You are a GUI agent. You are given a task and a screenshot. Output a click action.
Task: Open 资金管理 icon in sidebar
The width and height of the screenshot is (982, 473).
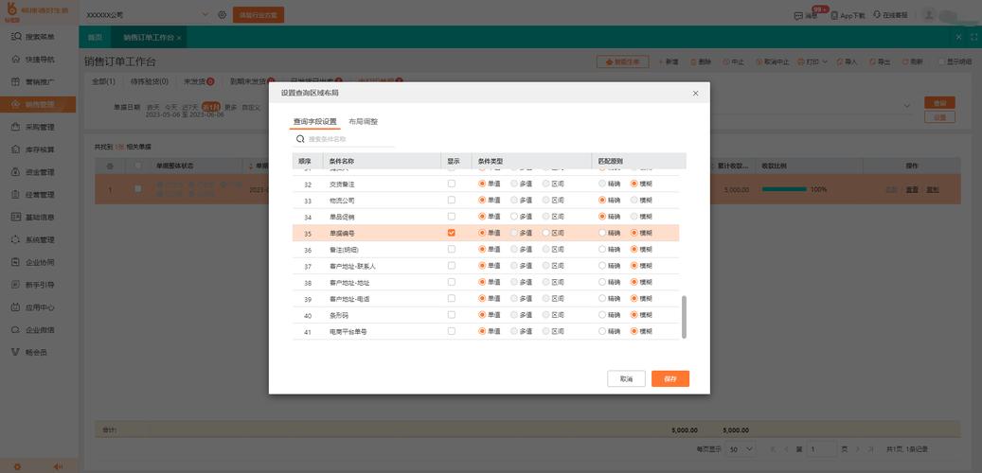point(17,172)
